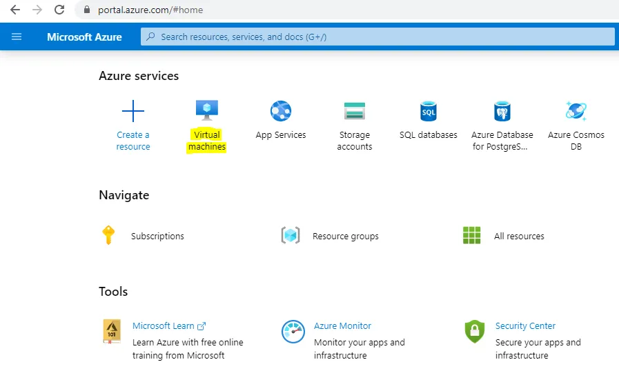Image resolution: width=619 pixels, height=382 pixels.
Task: Click the Azure Monitor gauge icon
Action: 293,332
